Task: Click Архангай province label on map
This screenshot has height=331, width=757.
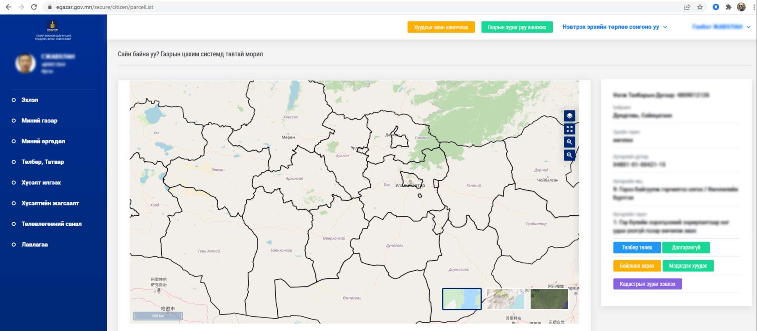Action: (x=294, y=178)
